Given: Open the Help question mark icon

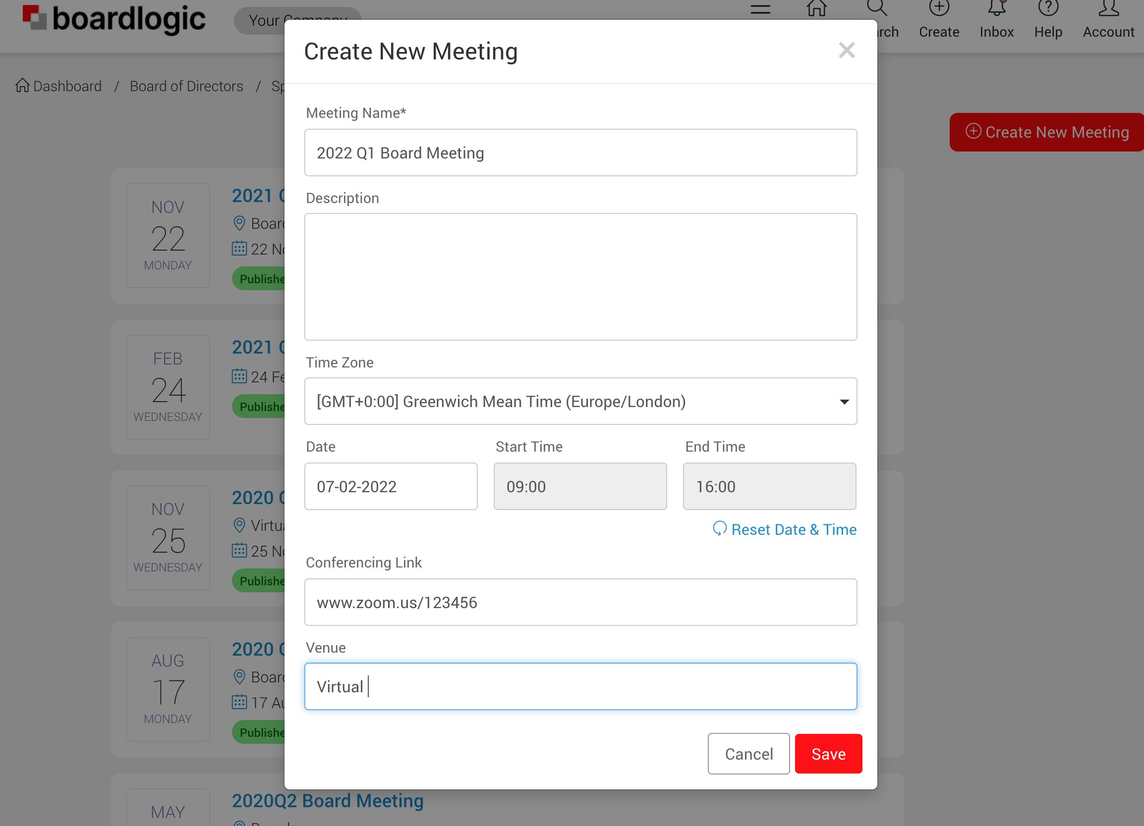Looking at the screenshot, I should (x=1048, y=8).
